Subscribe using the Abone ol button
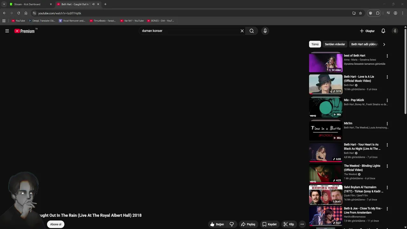 tap(56, 224)
